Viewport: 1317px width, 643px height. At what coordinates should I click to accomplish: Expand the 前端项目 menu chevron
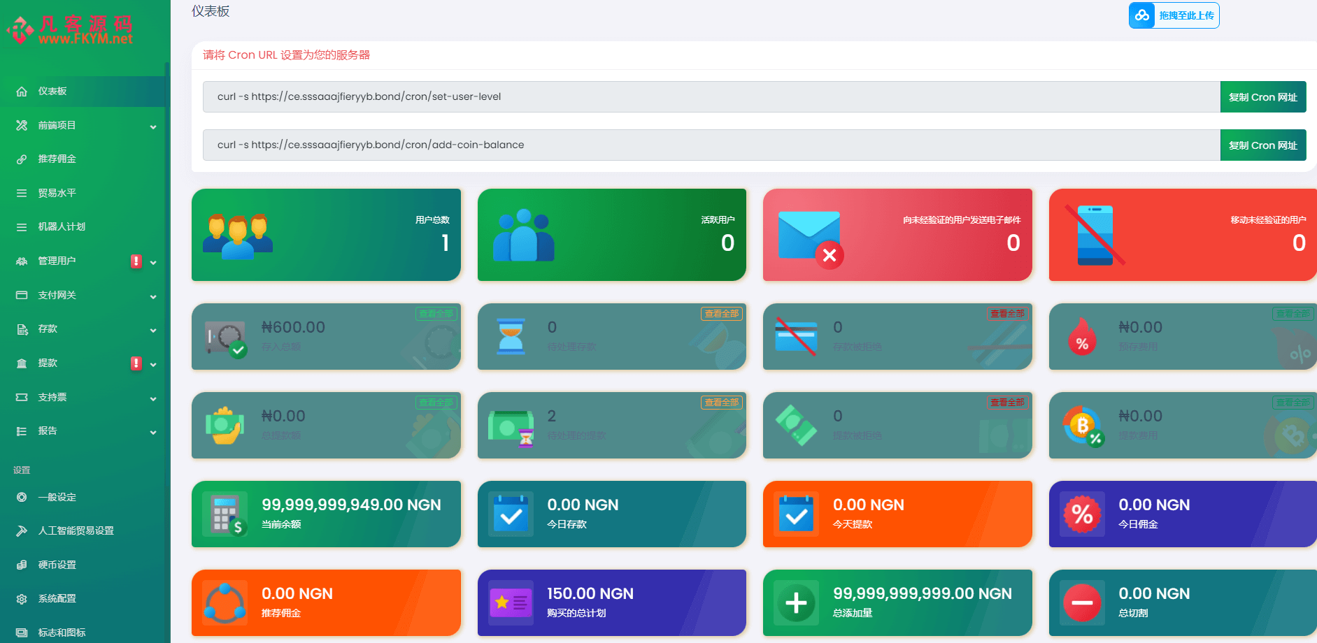point(153,127)
